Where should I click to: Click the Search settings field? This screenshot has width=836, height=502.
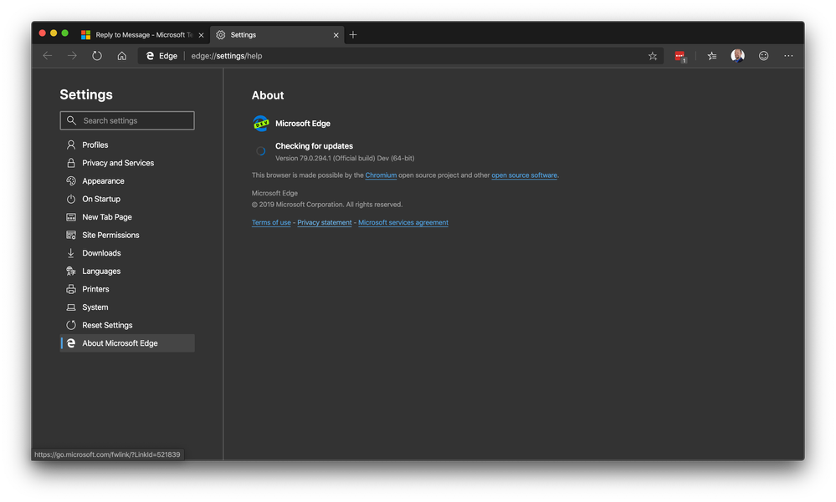coord(127,121)
